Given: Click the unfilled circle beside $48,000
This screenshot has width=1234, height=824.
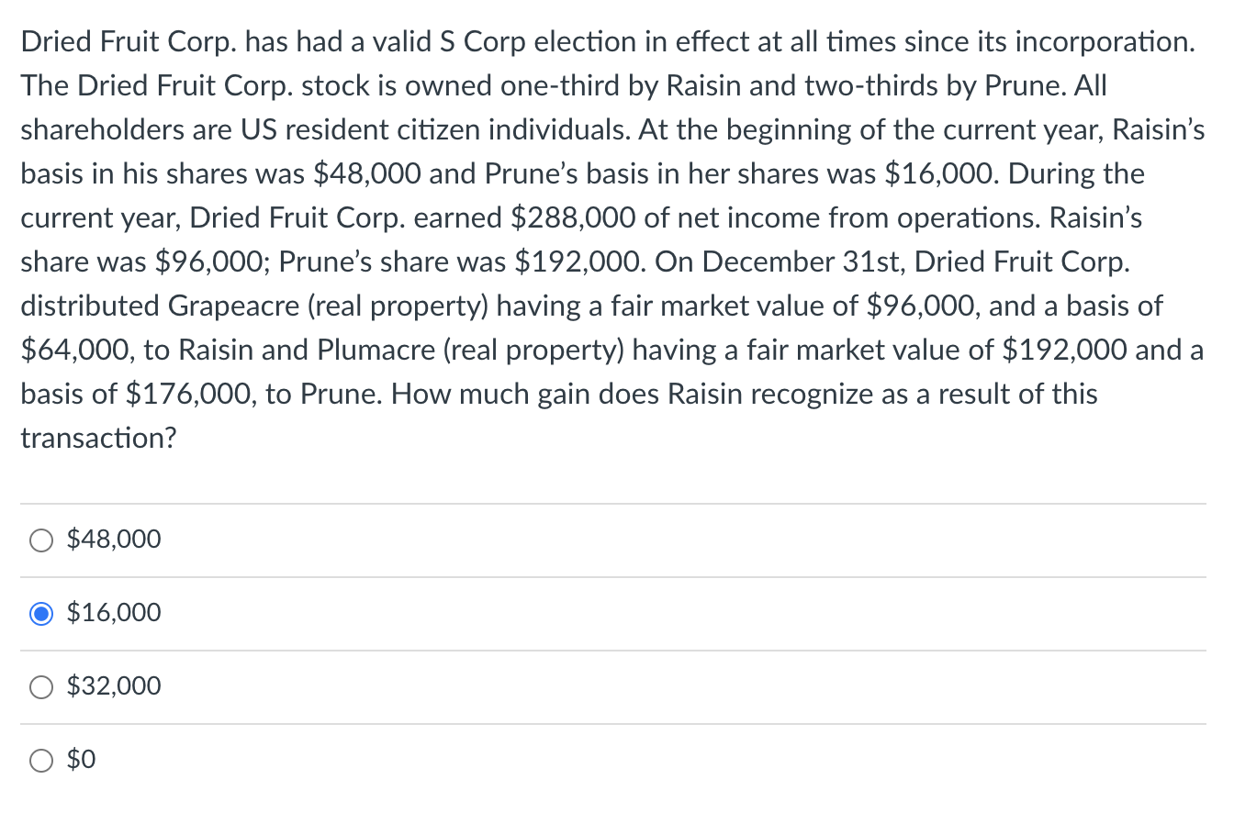Looking at the screenshot, I should coord(40,540).
